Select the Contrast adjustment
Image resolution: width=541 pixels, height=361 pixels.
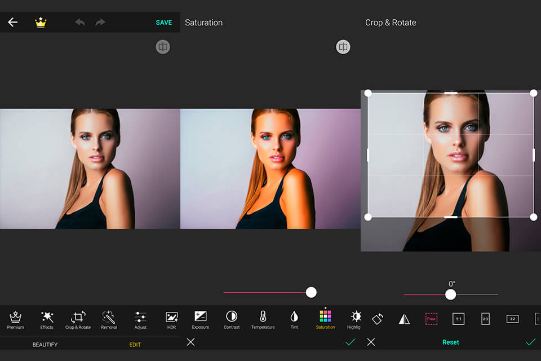(232, 319)
